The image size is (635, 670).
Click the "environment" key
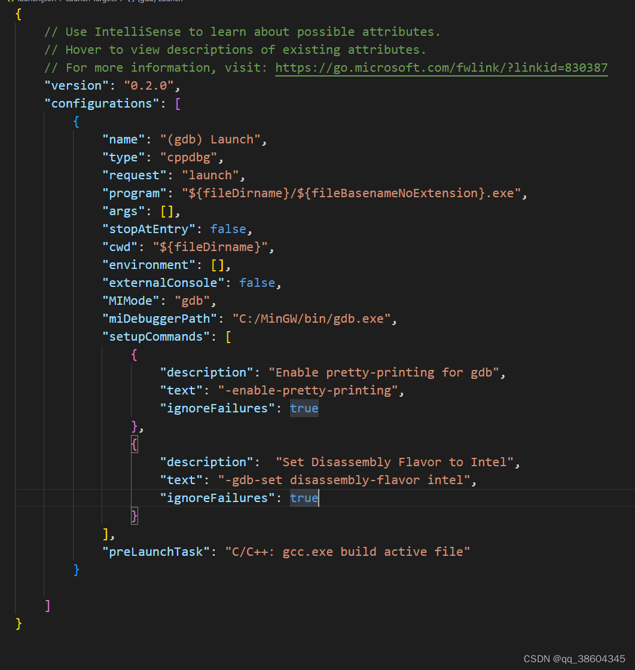[149, 265]
